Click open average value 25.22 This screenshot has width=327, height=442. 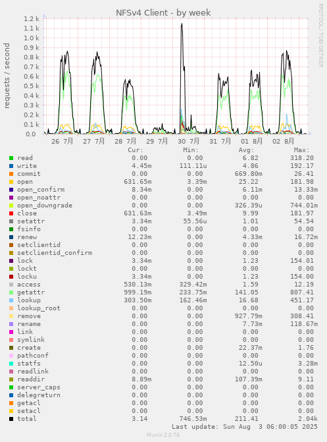click(249, 182)
